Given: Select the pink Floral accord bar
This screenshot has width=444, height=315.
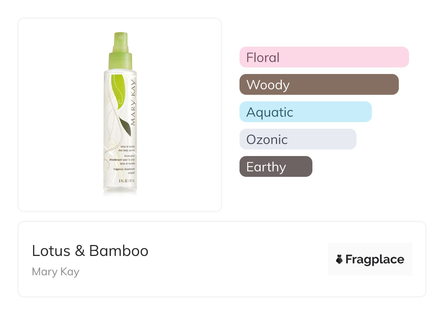Looking at the screenshot, I should coord(324,57).
